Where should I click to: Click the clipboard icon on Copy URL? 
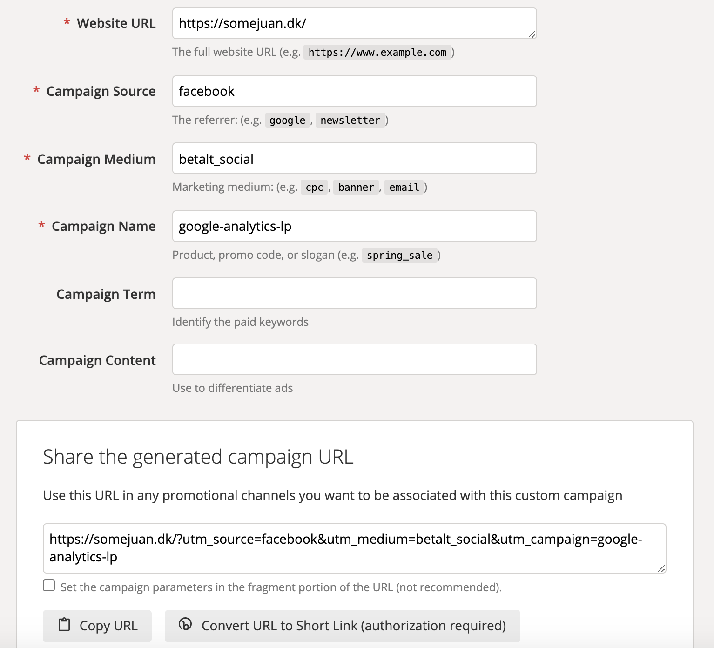click(64, 624)
